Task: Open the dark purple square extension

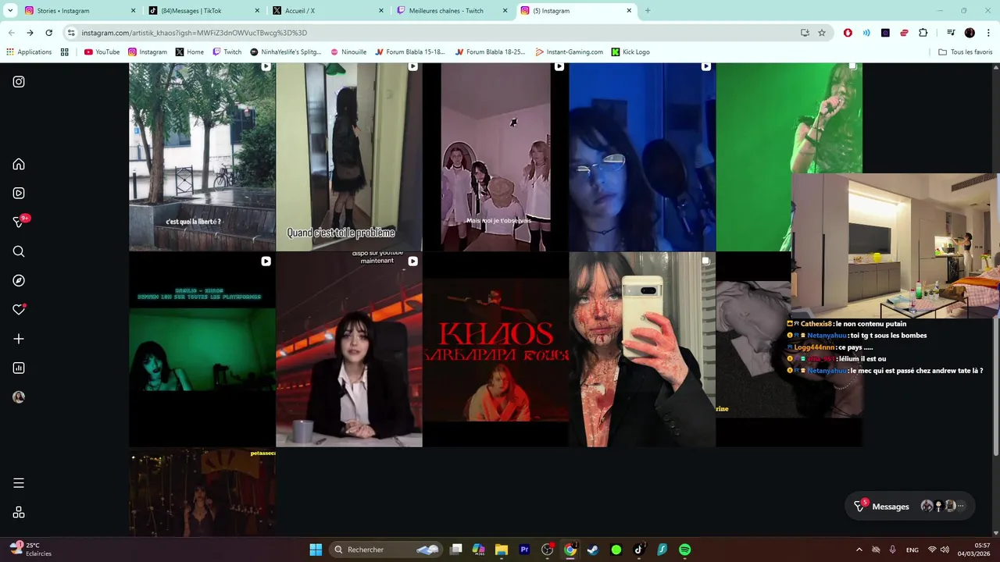Action: point(885,33)
